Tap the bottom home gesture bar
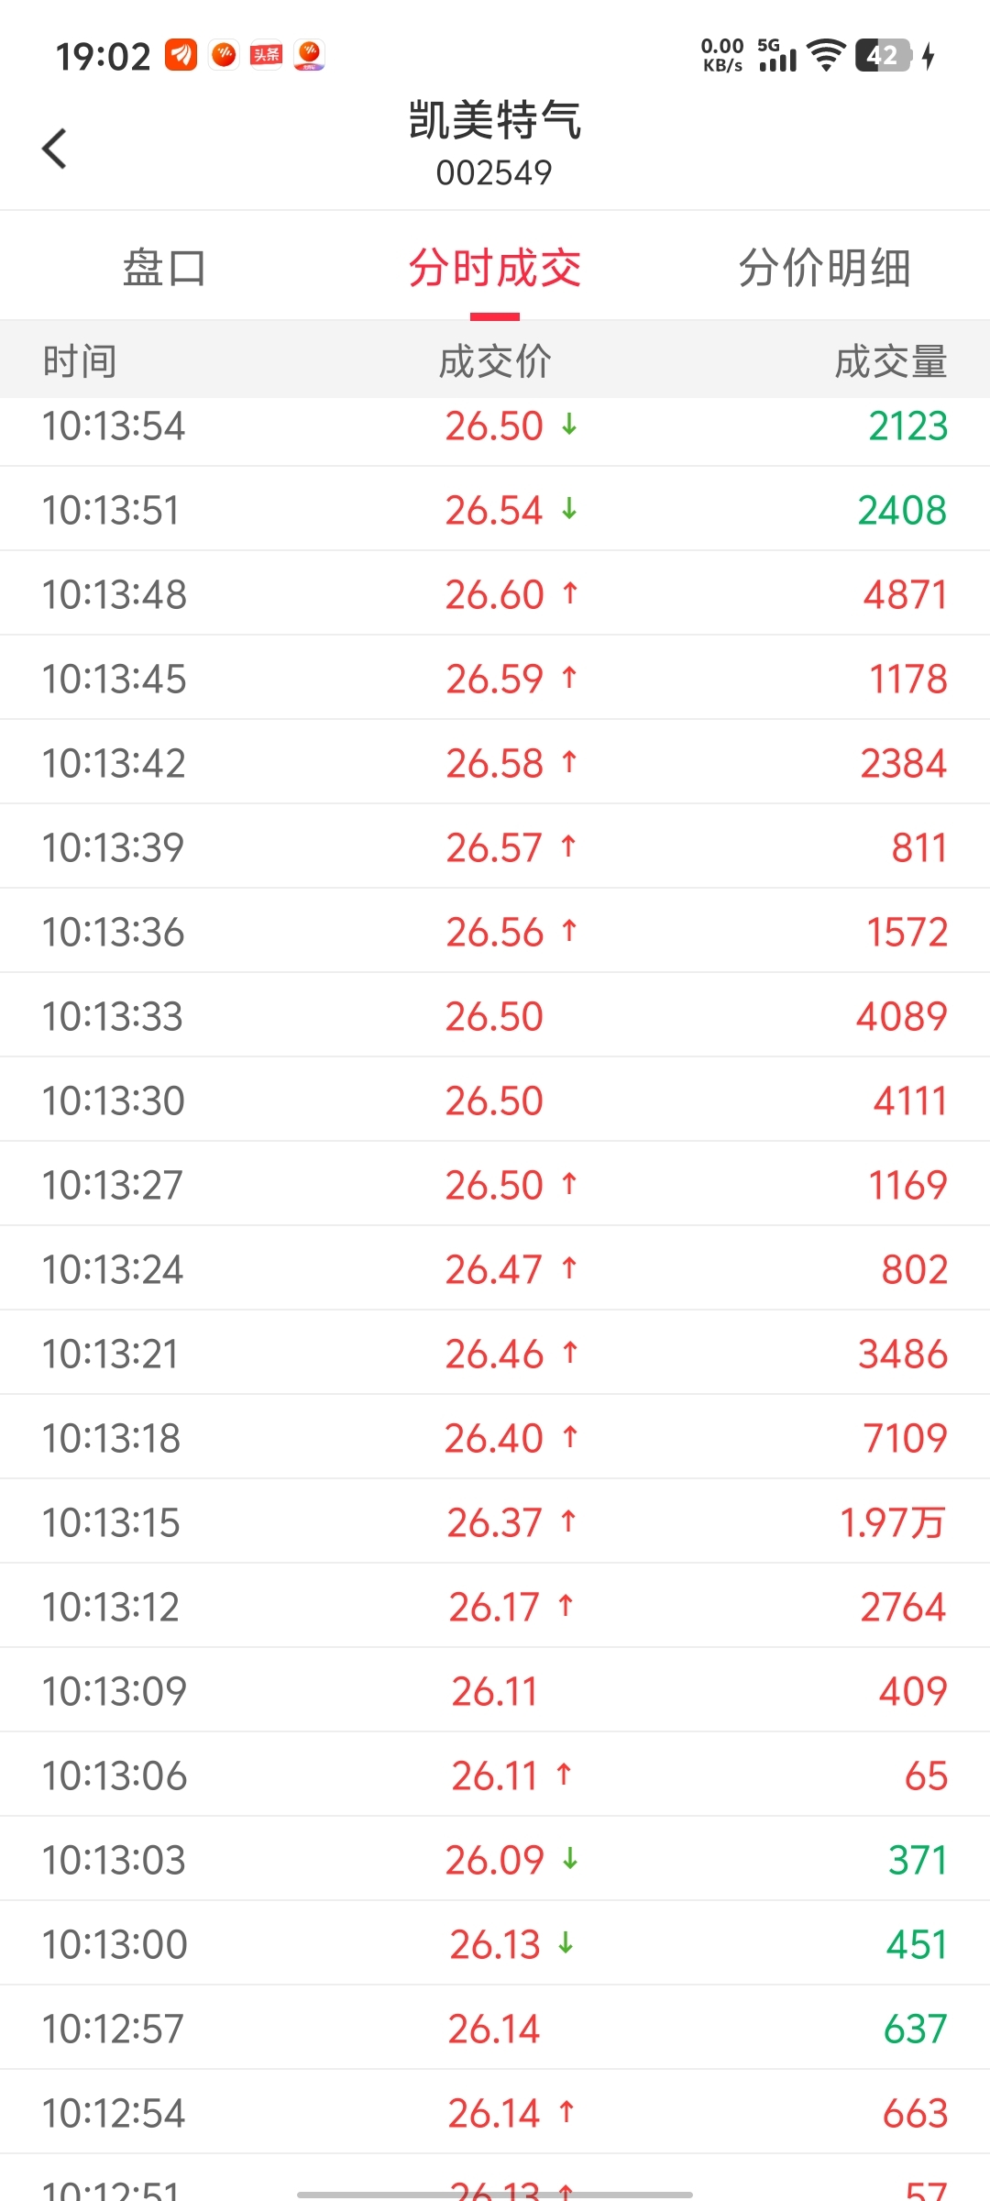The height and width of the screenshot is (2201, 990). pyautogui.click(x=495, y=2195)
